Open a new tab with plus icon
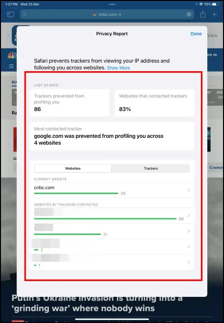Screen dimensions: 224x323 tap(214, 14)
